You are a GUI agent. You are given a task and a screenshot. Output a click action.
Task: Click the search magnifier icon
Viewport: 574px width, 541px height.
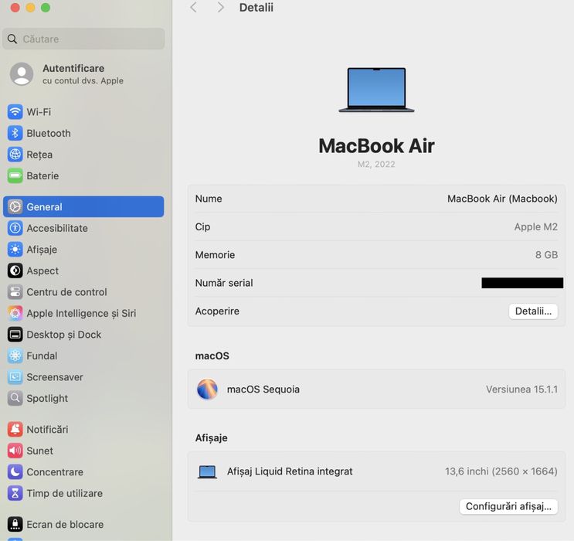tap(12, 39)
